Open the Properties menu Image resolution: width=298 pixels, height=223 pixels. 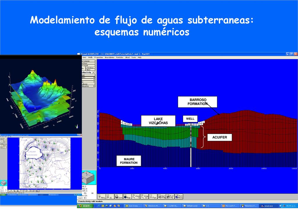pyautogui.click(x=99, y=57)
